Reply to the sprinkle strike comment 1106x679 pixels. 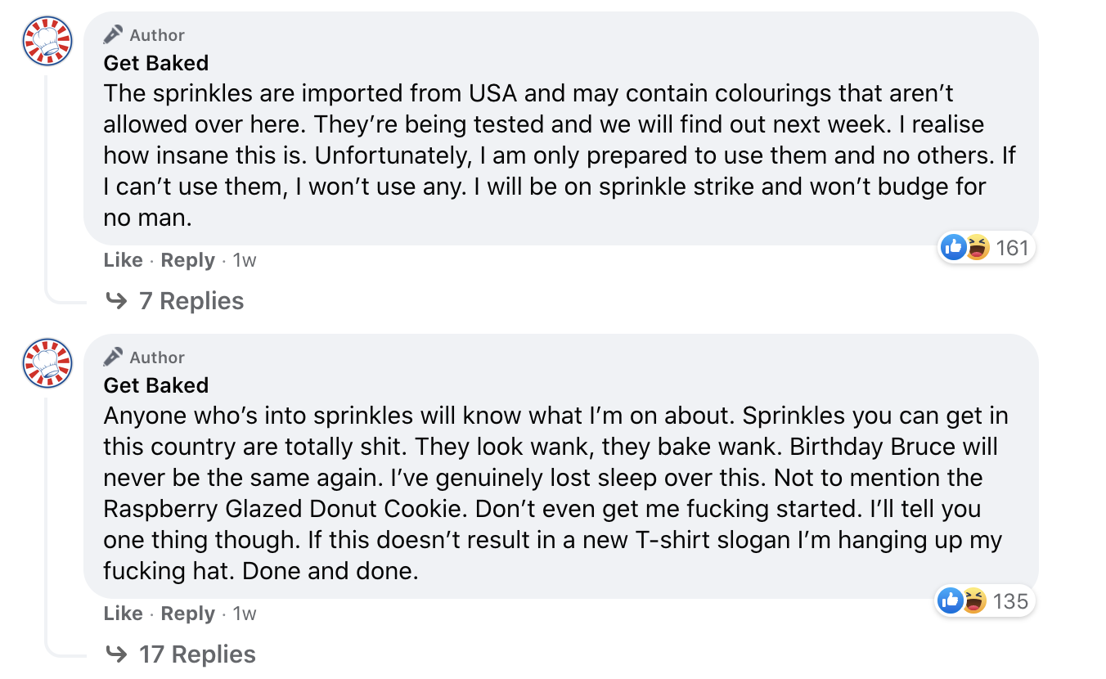click(187, 259)
